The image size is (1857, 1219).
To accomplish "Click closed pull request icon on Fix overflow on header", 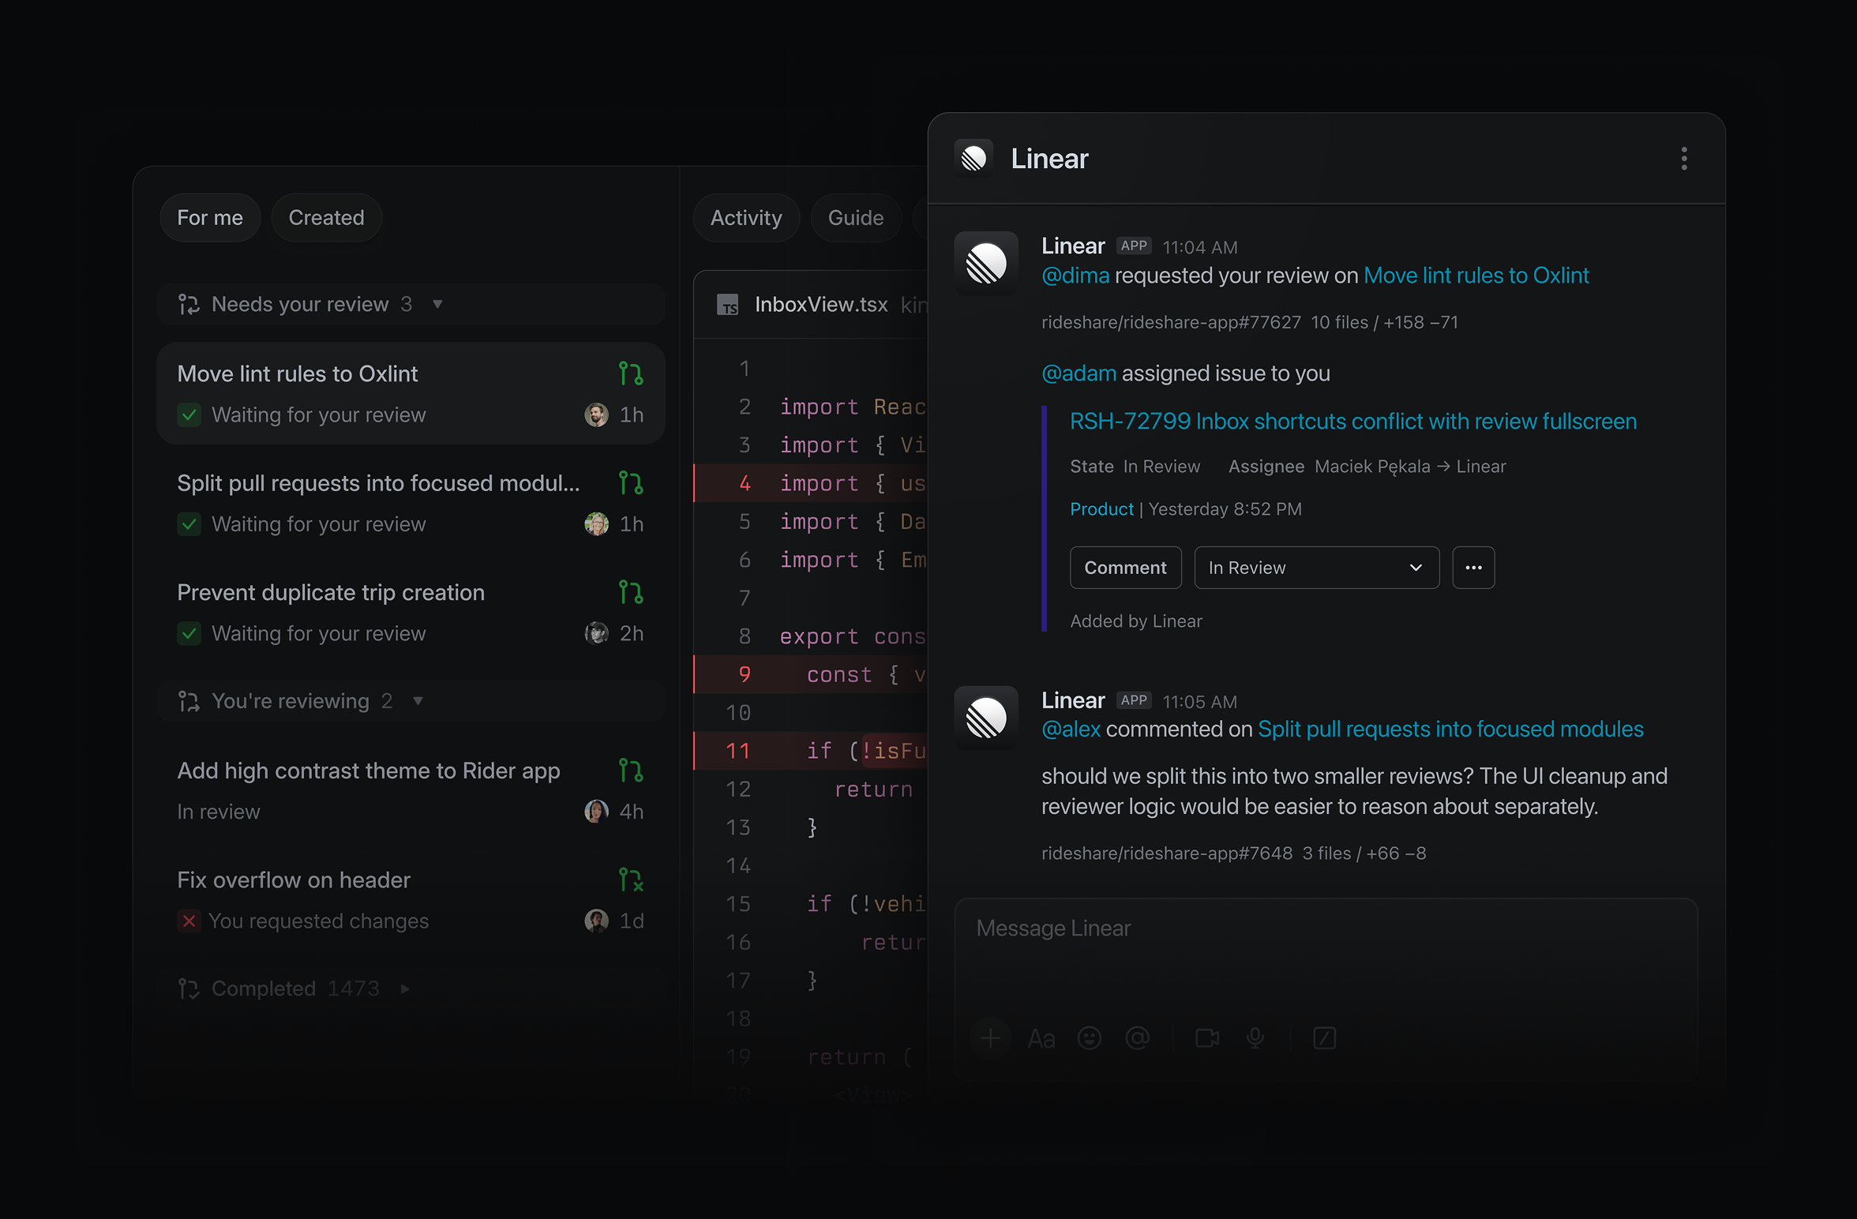I will (631, 880).
